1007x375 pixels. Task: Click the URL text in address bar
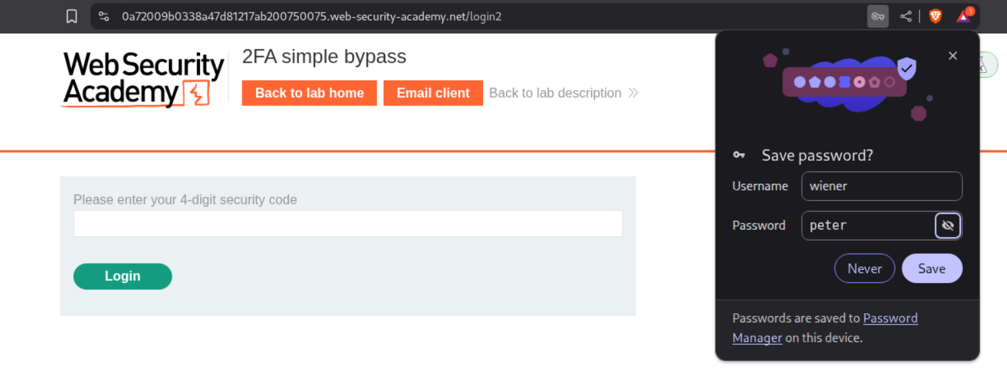tap(311, 16)
